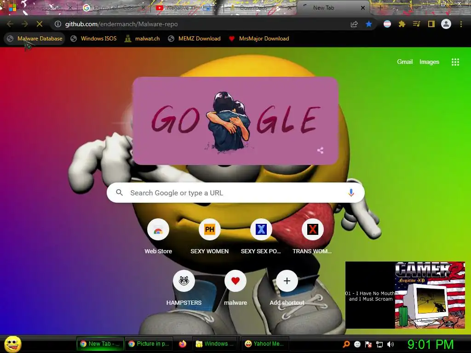Open the MrsMajor Download bookmark
This screenshot has width=471, height=353.
pos(258,39)
